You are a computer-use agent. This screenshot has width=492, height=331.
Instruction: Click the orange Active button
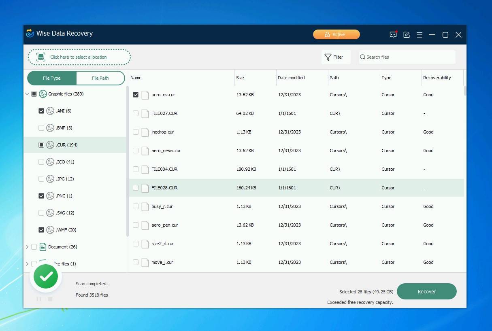pyautogui.click(x=336, y=34)
